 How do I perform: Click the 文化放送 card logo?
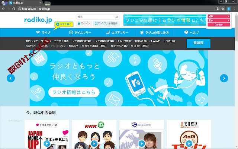189,125
